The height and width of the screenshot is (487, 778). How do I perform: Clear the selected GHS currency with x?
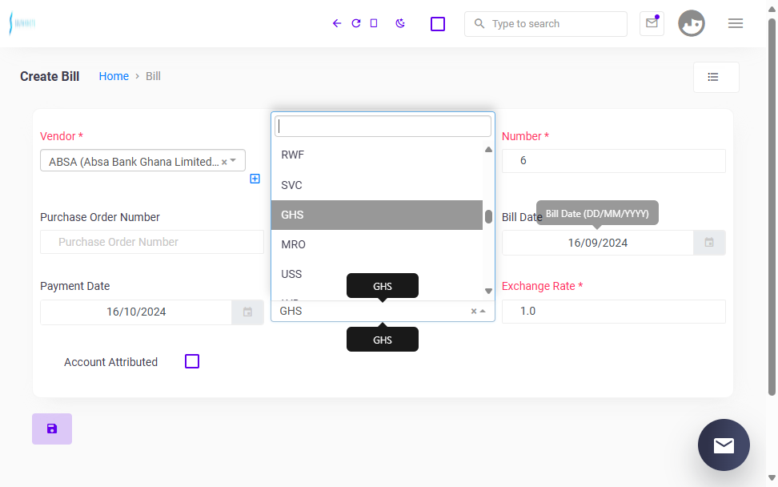point(474,312)
